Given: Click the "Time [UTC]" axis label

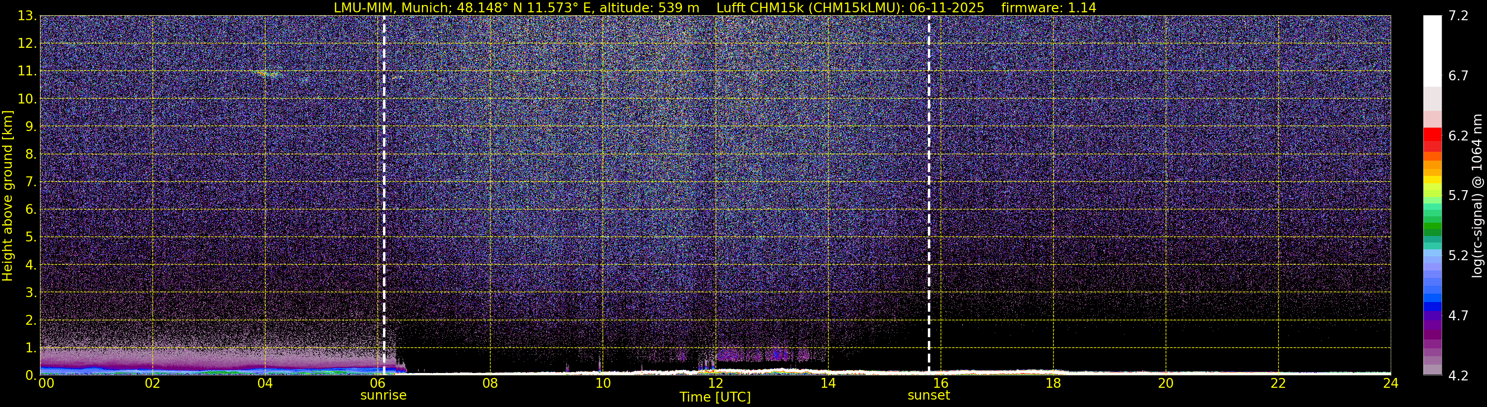Looking at the screenshot, I should [x=715, y=397].
